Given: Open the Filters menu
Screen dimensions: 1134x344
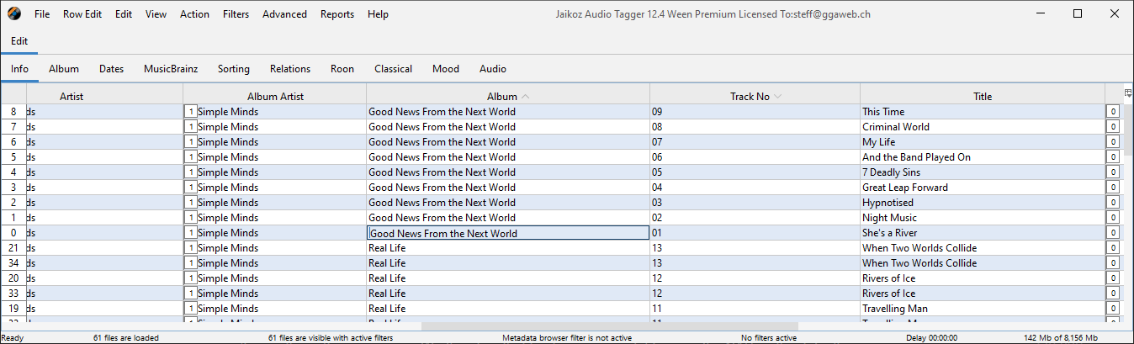Looking at the screenshot, I should pos(236,14).
